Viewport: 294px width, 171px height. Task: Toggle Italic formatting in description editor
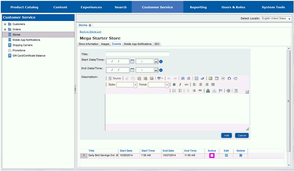[180, 85]
